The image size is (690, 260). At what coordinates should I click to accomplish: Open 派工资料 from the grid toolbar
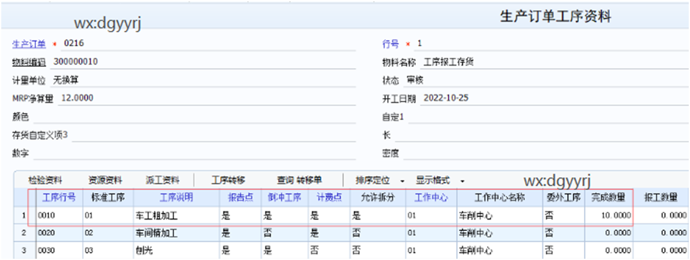[163, 180]
